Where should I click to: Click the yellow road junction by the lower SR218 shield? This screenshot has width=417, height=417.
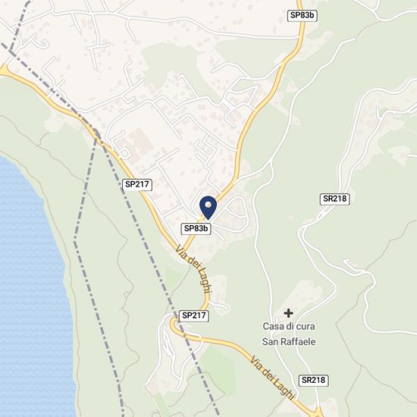318,412
